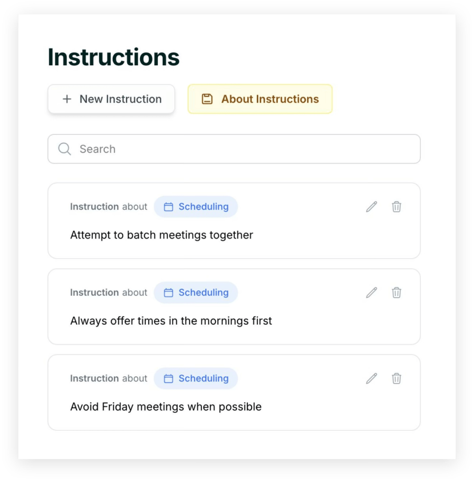This screenshot has height=481, width=474.
Task: Trash the mornings-first instruction
Action: tap(396, 293)
